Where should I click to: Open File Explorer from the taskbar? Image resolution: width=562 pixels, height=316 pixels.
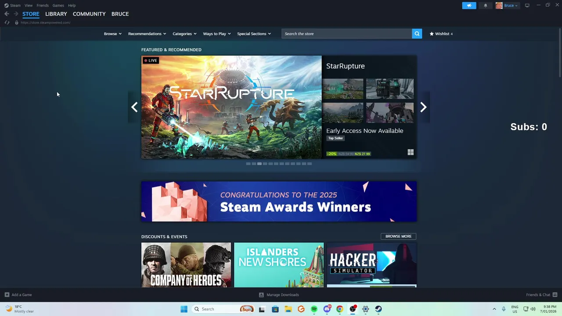(x=288, y=309)
